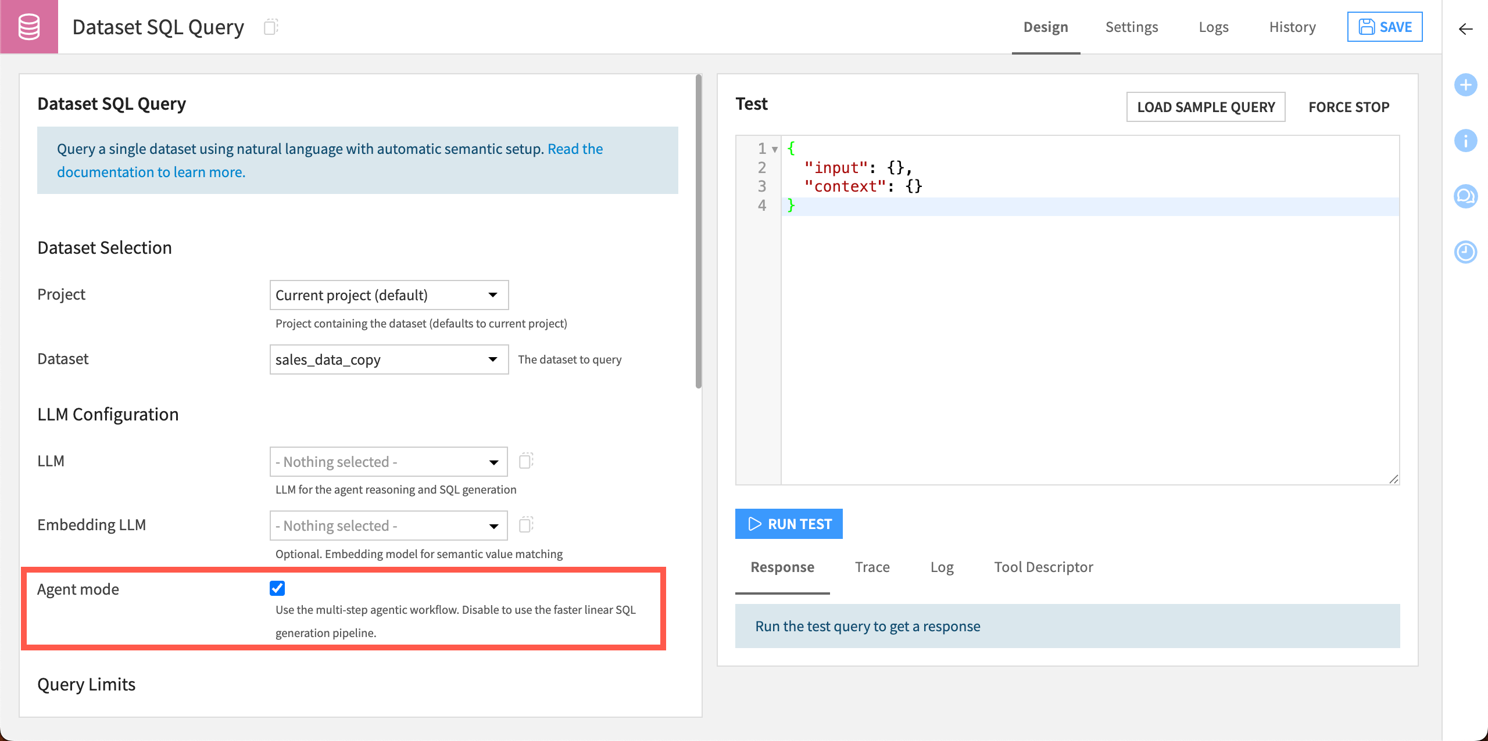
Task: Click the FORCE STOP button
Action: 1348,107
